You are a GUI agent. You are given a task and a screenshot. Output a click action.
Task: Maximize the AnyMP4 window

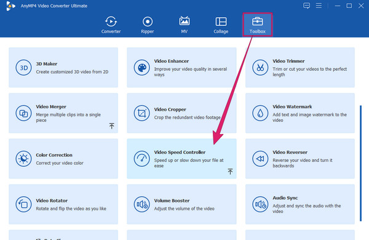pyautogui.click(x=349, y=6)
